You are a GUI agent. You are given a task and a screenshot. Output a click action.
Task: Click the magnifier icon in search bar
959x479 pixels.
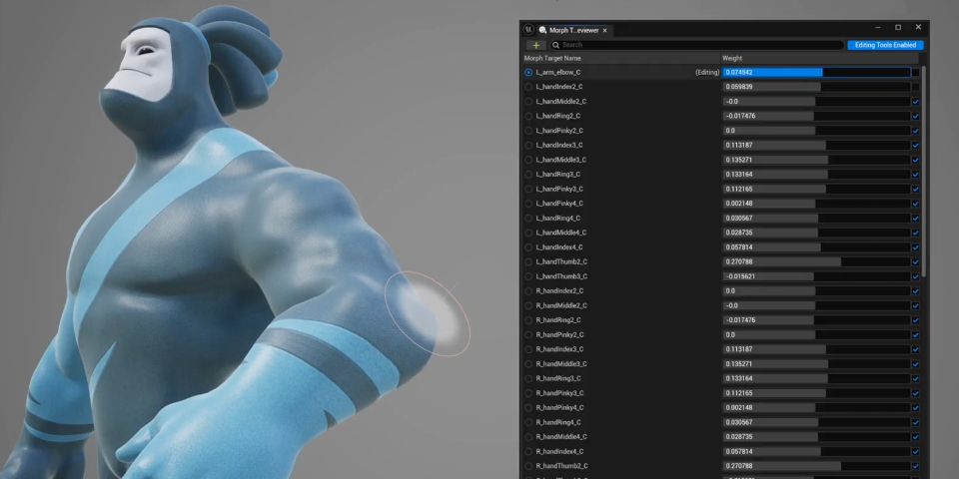click(555, 45)
